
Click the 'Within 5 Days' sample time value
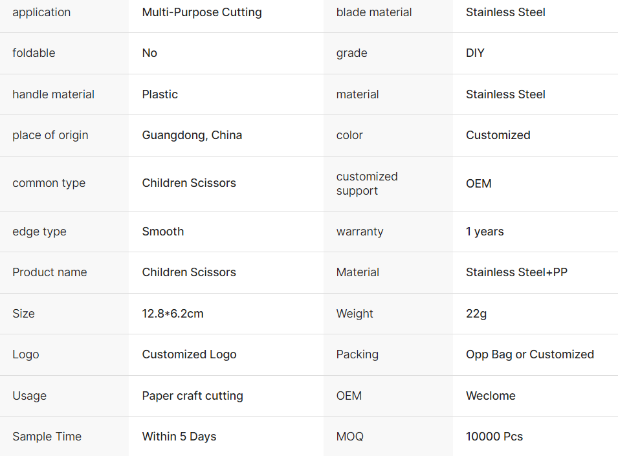tap(179, 437)
